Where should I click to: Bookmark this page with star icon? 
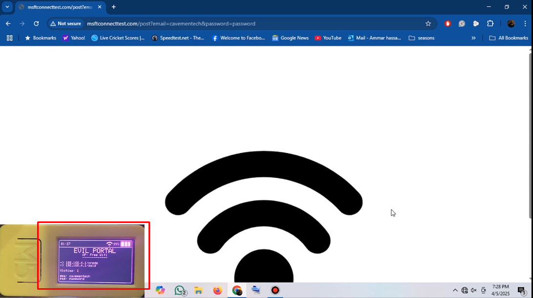click(428, 23)
